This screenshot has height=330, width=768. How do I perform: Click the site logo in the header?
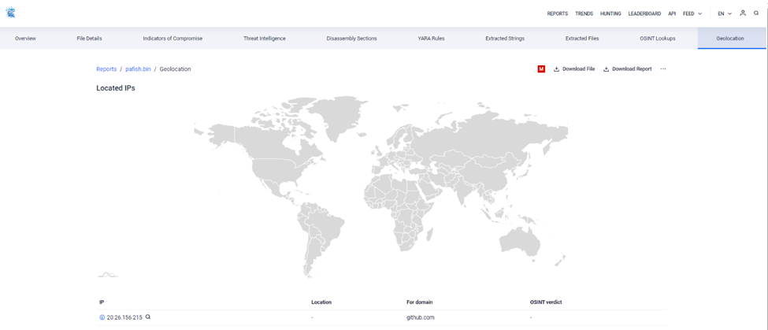(10, 13)
